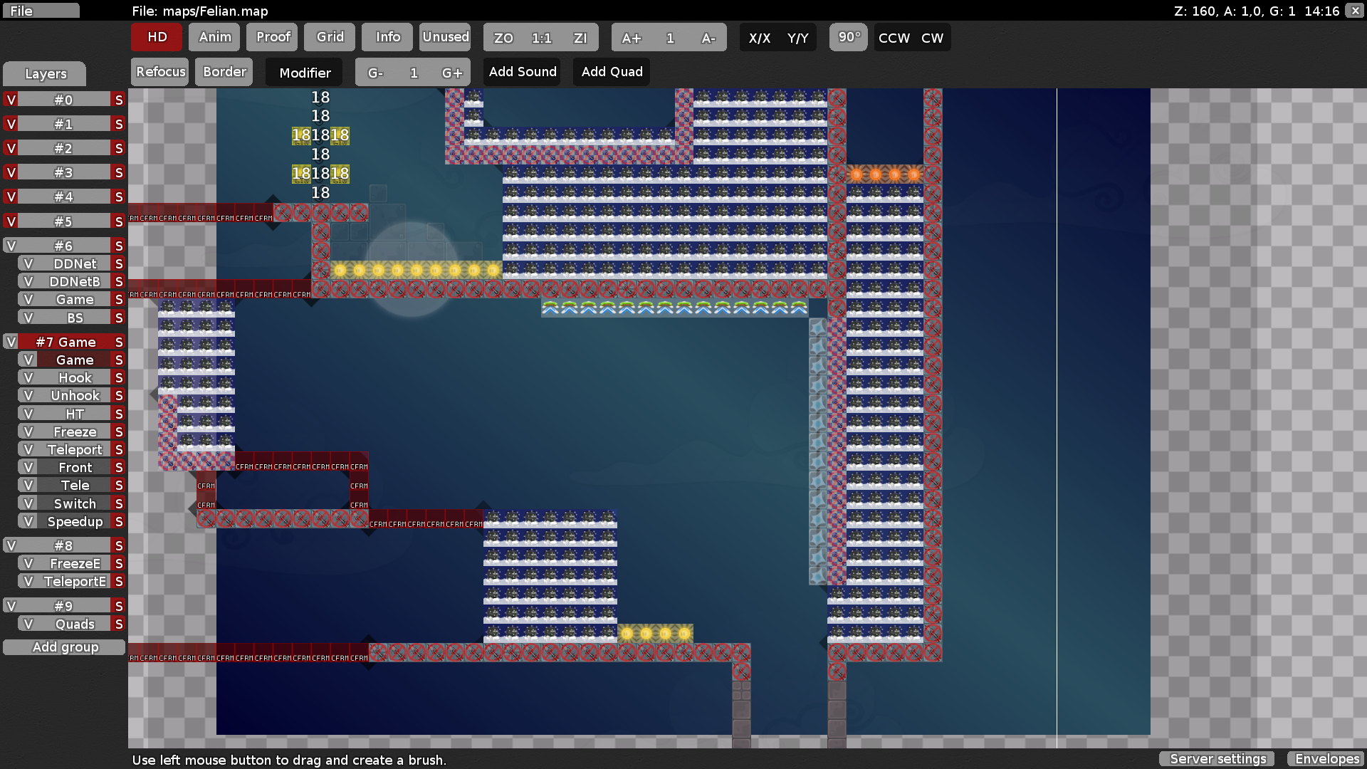
Task: Open the 90° rotation value selector
Action: (x=849, y=37)
